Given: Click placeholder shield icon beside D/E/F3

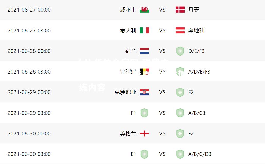Looking at the screenshot, I should pyautogui.click(x=180, y=51).
